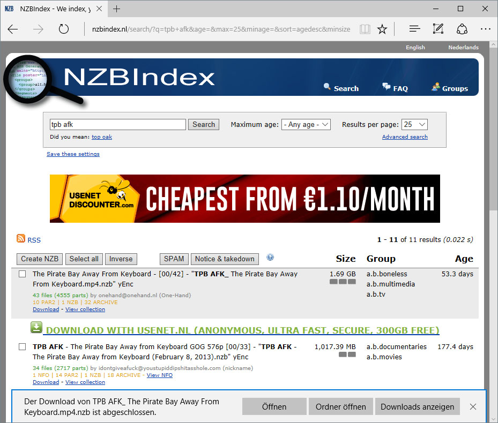Image resolution: width=498 pixels, height=423 pixels.
Task: Click the Notice & takedown button
Action: [x=225, y=259]
